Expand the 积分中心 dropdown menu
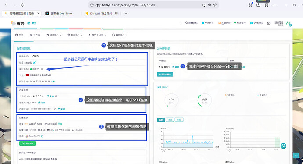This screenshot has width=303, height=164. tap(75, 35)
